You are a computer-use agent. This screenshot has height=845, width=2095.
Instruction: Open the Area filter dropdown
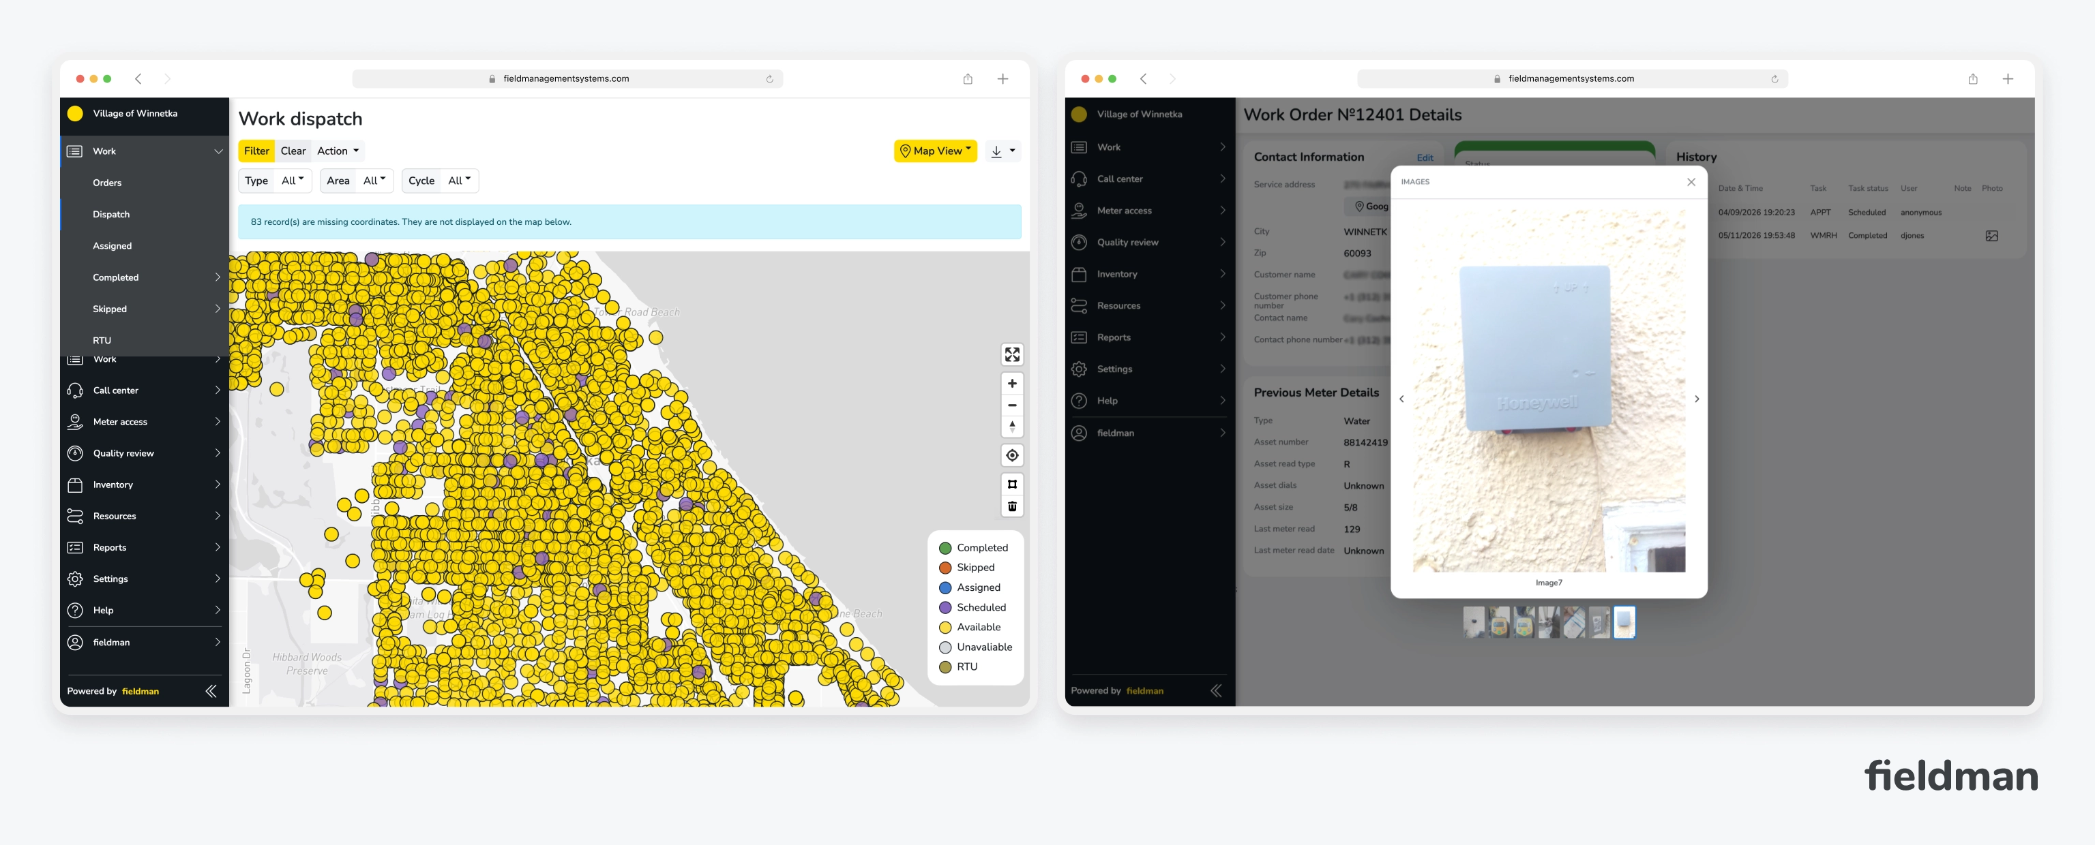tap(374, 181)
